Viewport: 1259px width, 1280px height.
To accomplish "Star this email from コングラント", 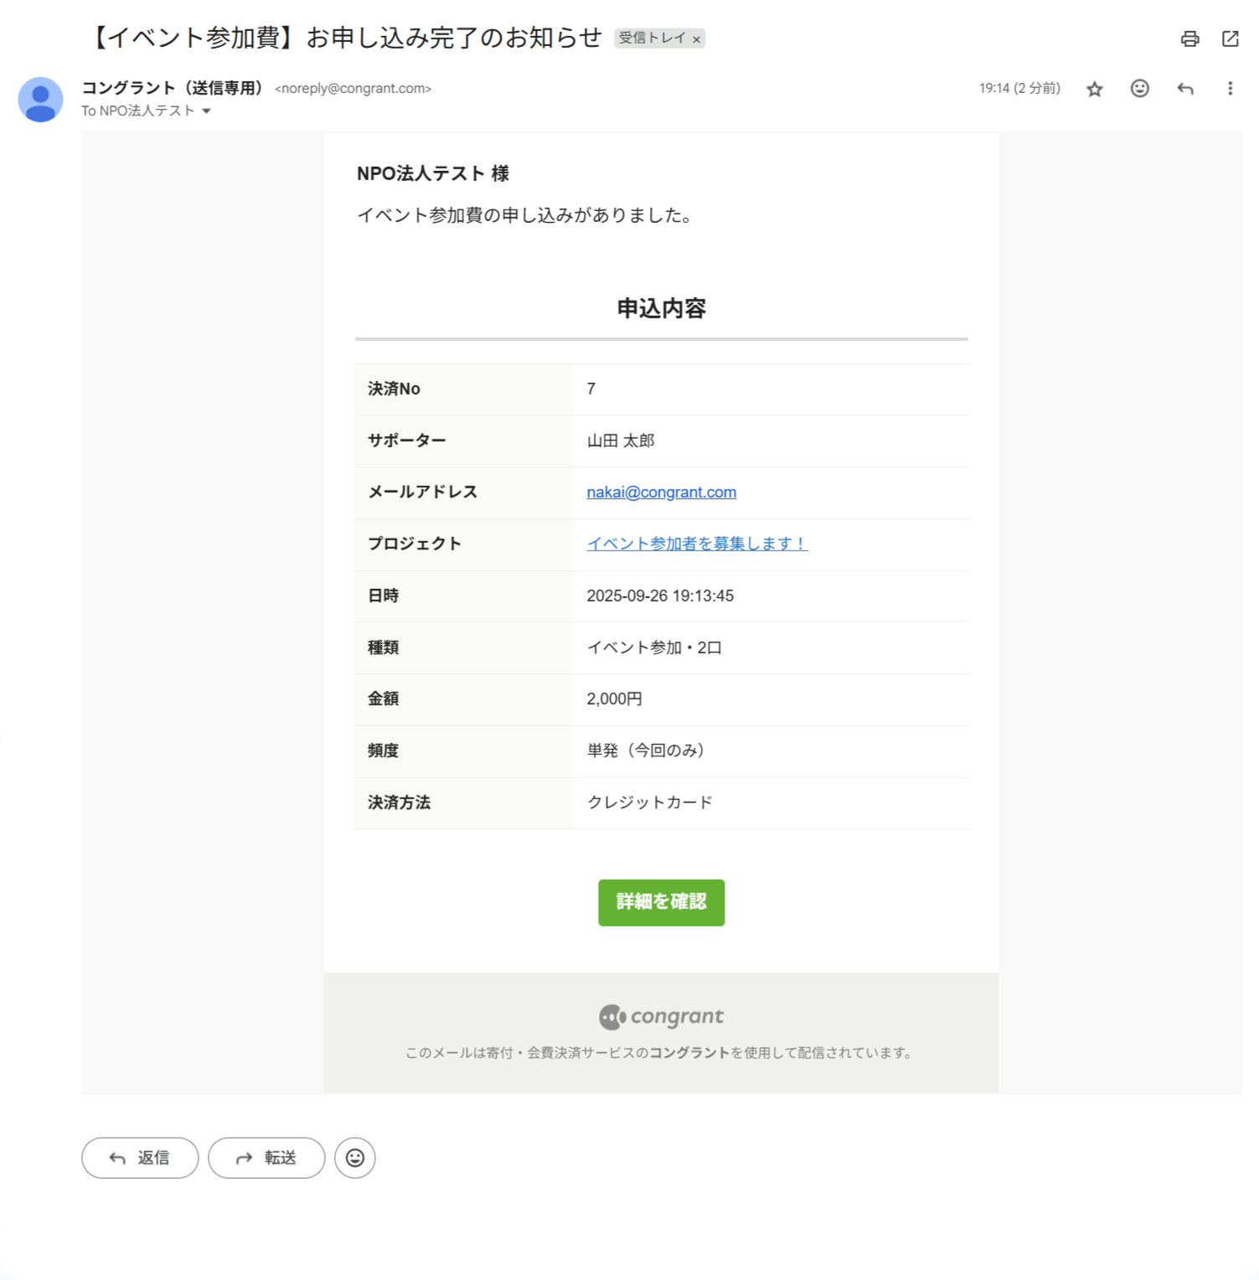I will click(x=1094, y=89).
